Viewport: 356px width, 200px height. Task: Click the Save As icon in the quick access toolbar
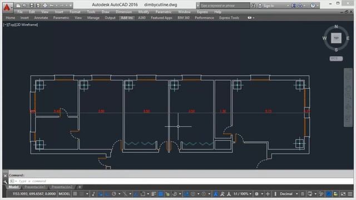click(38, 6)
